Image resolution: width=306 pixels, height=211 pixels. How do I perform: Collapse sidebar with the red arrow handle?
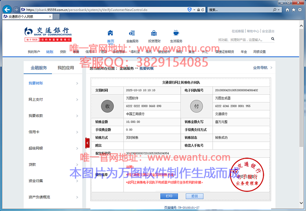(88, 143)
